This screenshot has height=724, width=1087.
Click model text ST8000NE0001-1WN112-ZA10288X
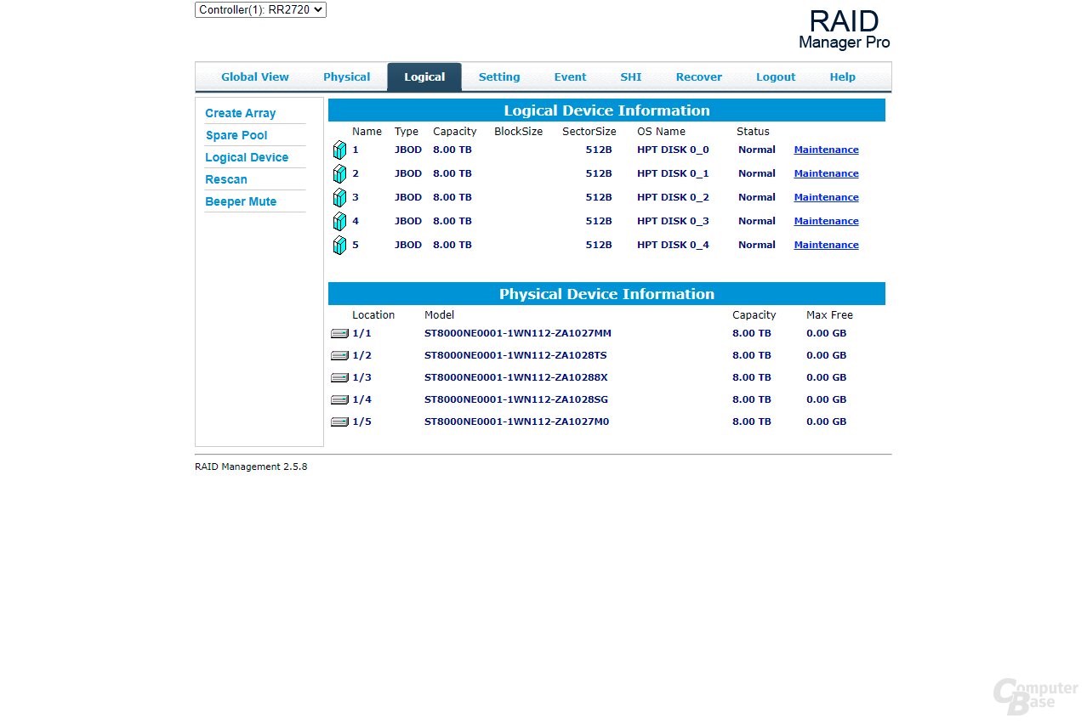pos(516,377)
